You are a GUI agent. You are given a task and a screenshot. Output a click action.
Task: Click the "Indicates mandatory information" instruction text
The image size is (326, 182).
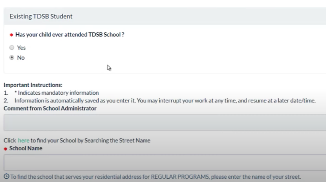(x=58, y=93)
